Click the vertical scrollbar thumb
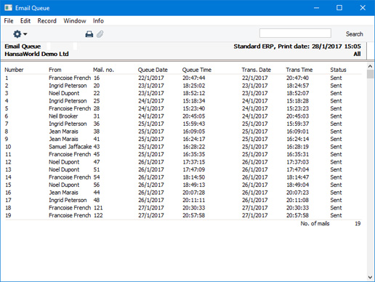Screen dimensions: 375x282 pos(370,74)
